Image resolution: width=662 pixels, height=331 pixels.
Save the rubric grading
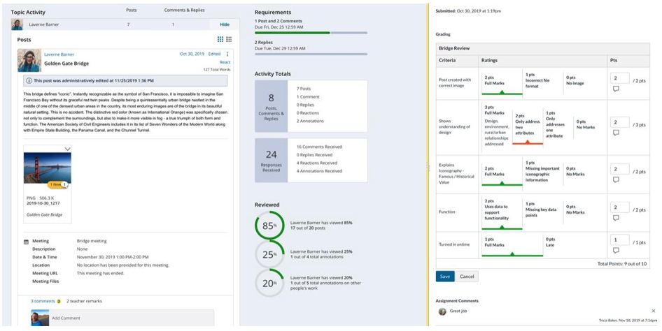pos(445,277)
